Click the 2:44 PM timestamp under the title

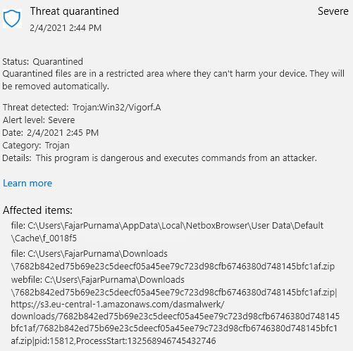[66, 28]
